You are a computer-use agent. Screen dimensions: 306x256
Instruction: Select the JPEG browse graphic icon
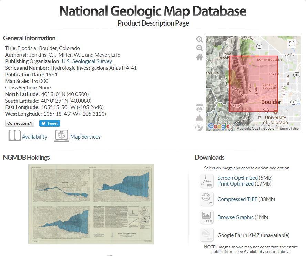(207, 217)
